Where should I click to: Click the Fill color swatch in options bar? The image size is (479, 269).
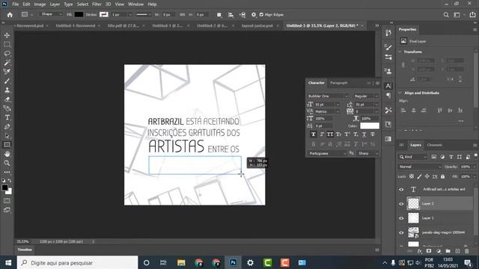coord(79,14)
